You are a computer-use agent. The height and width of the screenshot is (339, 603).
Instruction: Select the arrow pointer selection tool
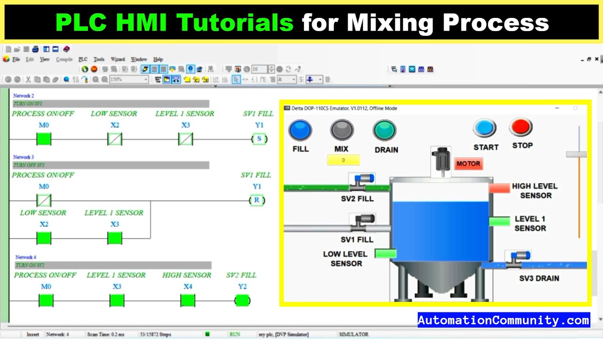pos(236,80)
